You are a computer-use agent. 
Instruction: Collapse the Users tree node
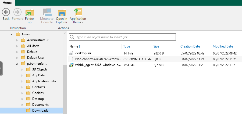pyautogui.click(x=12, y=34)
